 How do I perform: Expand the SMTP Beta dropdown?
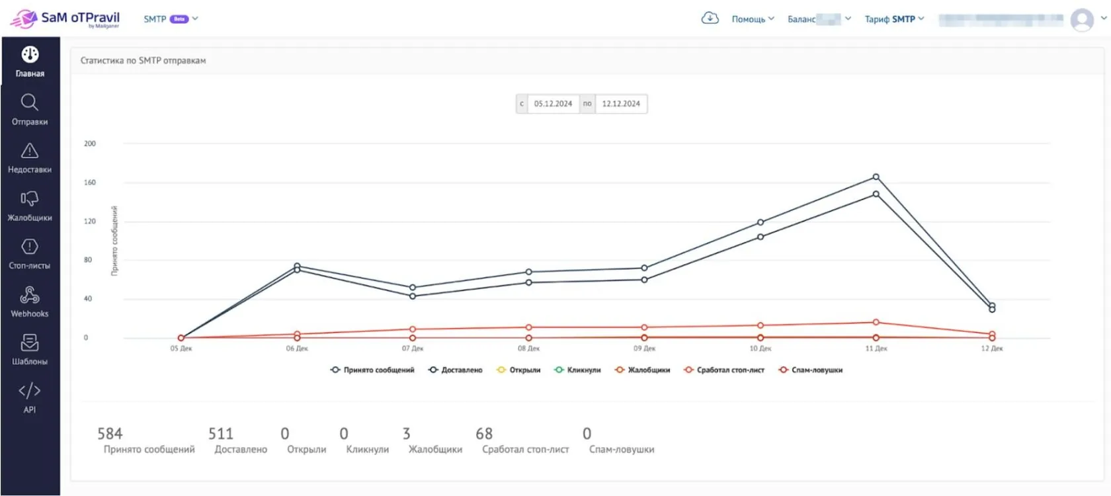coord(171,19)
